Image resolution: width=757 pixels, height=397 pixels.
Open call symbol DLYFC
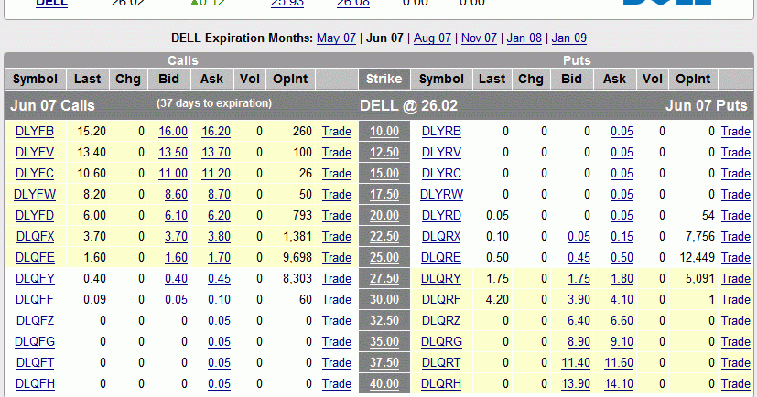35,173
